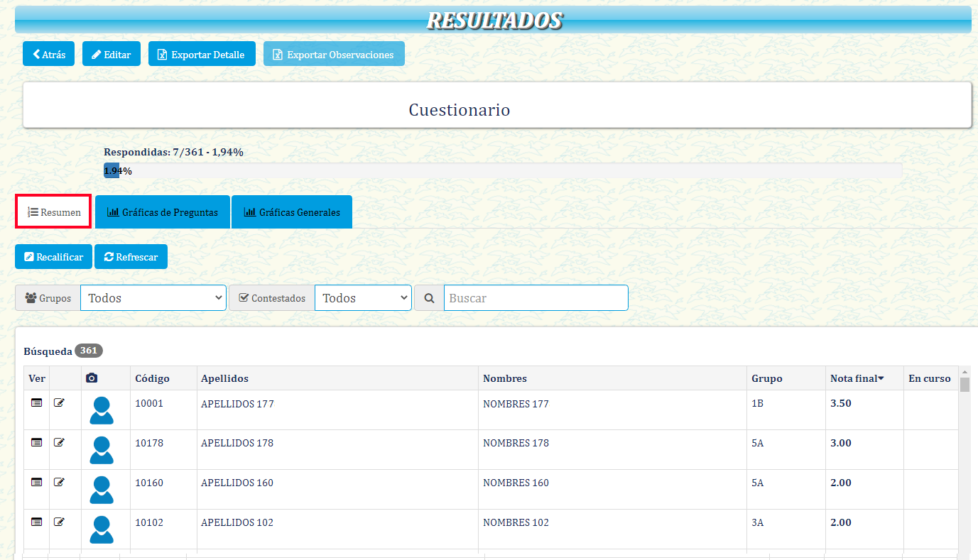Viewport: 978px width, 560px height.
Task: Select the Resumen tab
Action: 54,212
